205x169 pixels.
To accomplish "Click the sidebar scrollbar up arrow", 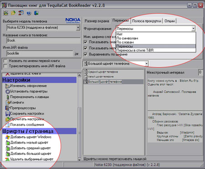I will [79, 75].
